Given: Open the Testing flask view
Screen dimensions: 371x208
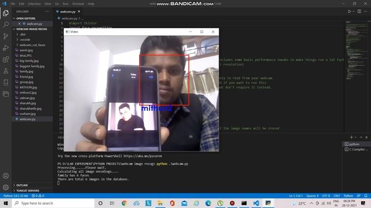Looking at the screenshot, I should click(x=6, y=70).
